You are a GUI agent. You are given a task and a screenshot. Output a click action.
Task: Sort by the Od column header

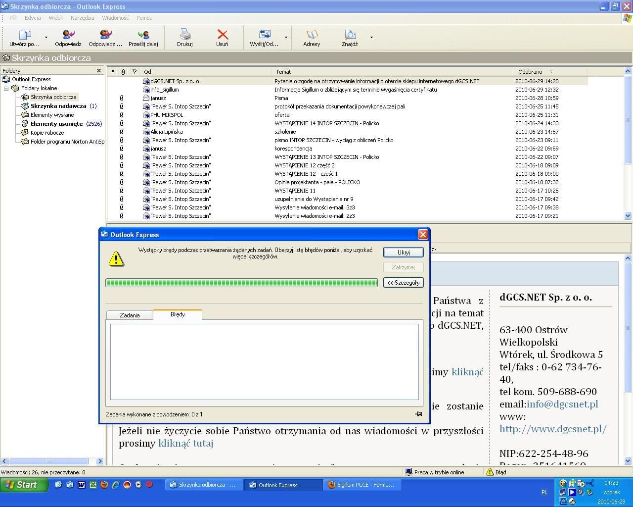coord(206,72)
